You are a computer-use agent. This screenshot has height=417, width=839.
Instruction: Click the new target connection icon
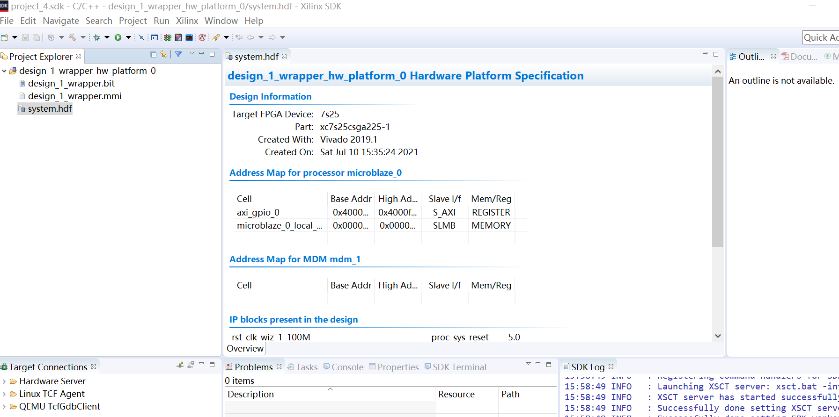pos(180,365)
